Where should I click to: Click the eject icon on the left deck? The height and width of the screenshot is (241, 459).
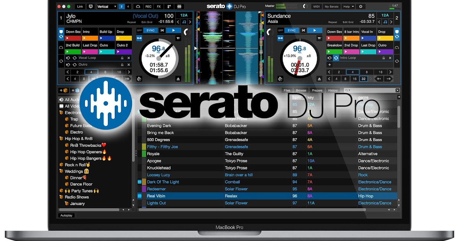tap(178, 79)
